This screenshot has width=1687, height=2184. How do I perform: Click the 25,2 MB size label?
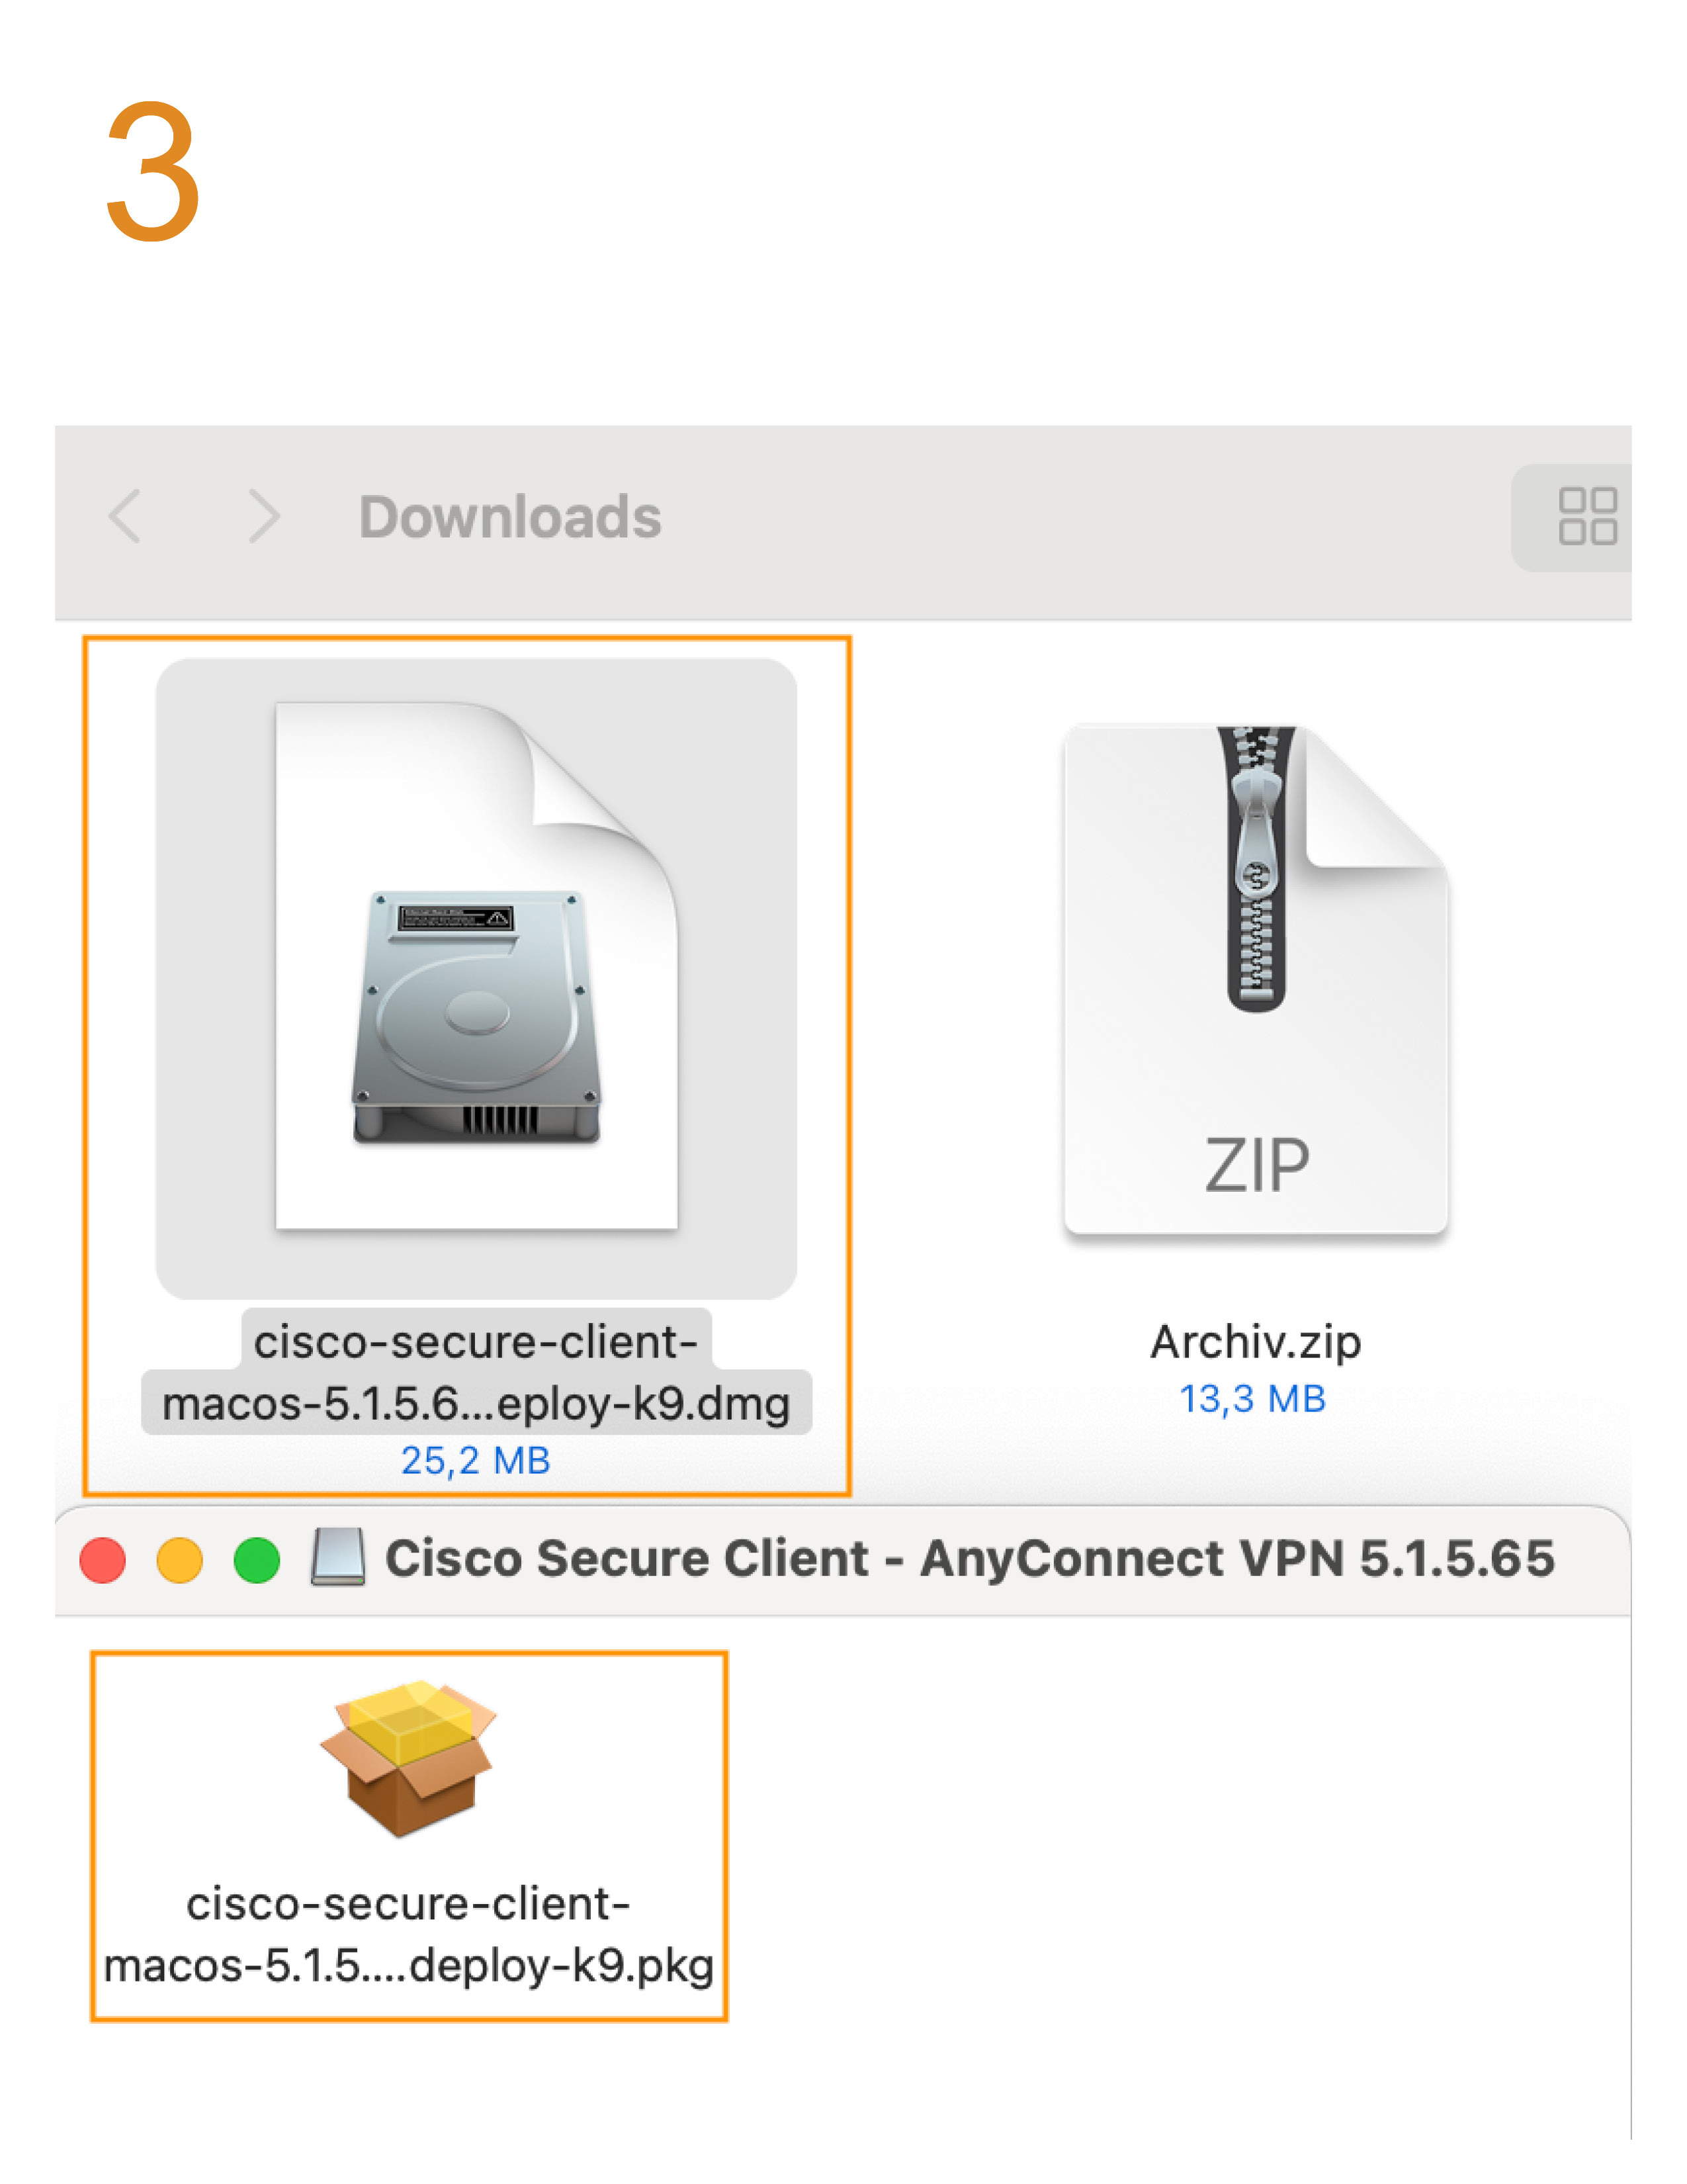click(476, 1461)
